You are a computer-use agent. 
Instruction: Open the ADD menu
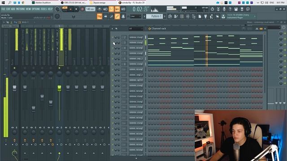(13, 9)
